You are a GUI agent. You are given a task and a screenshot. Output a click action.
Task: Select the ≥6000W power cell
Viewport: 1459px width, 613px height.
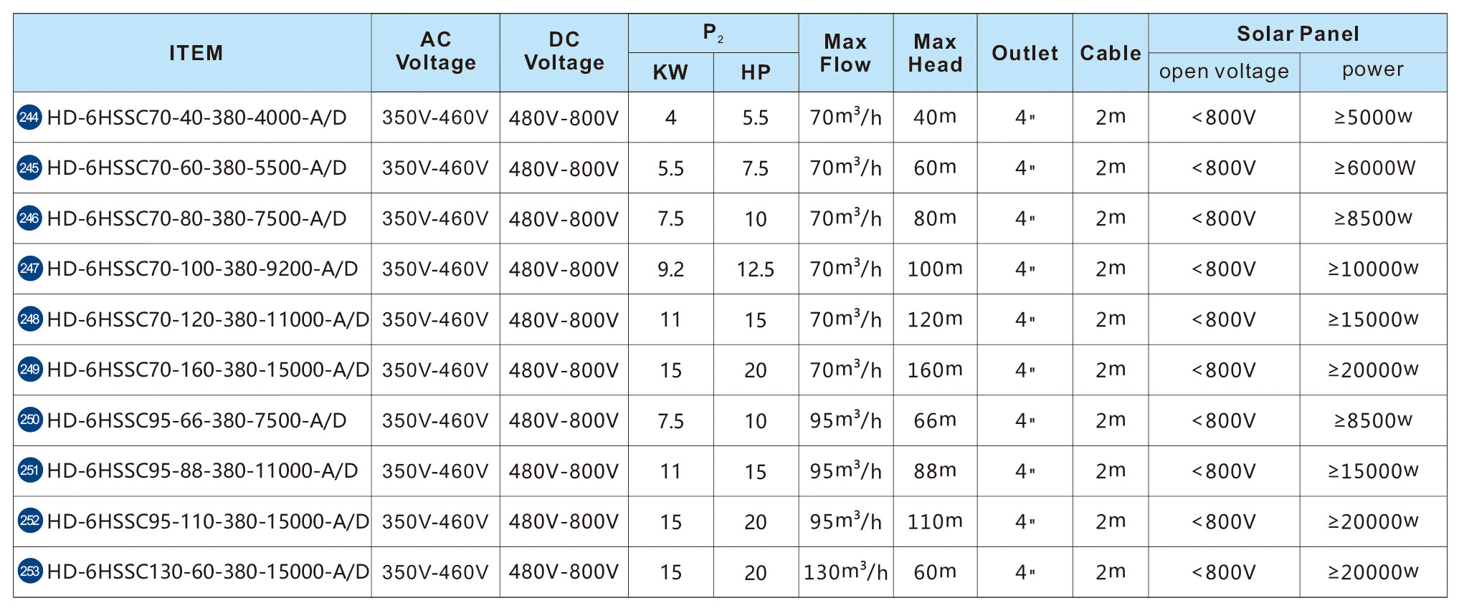(1374, 168)
